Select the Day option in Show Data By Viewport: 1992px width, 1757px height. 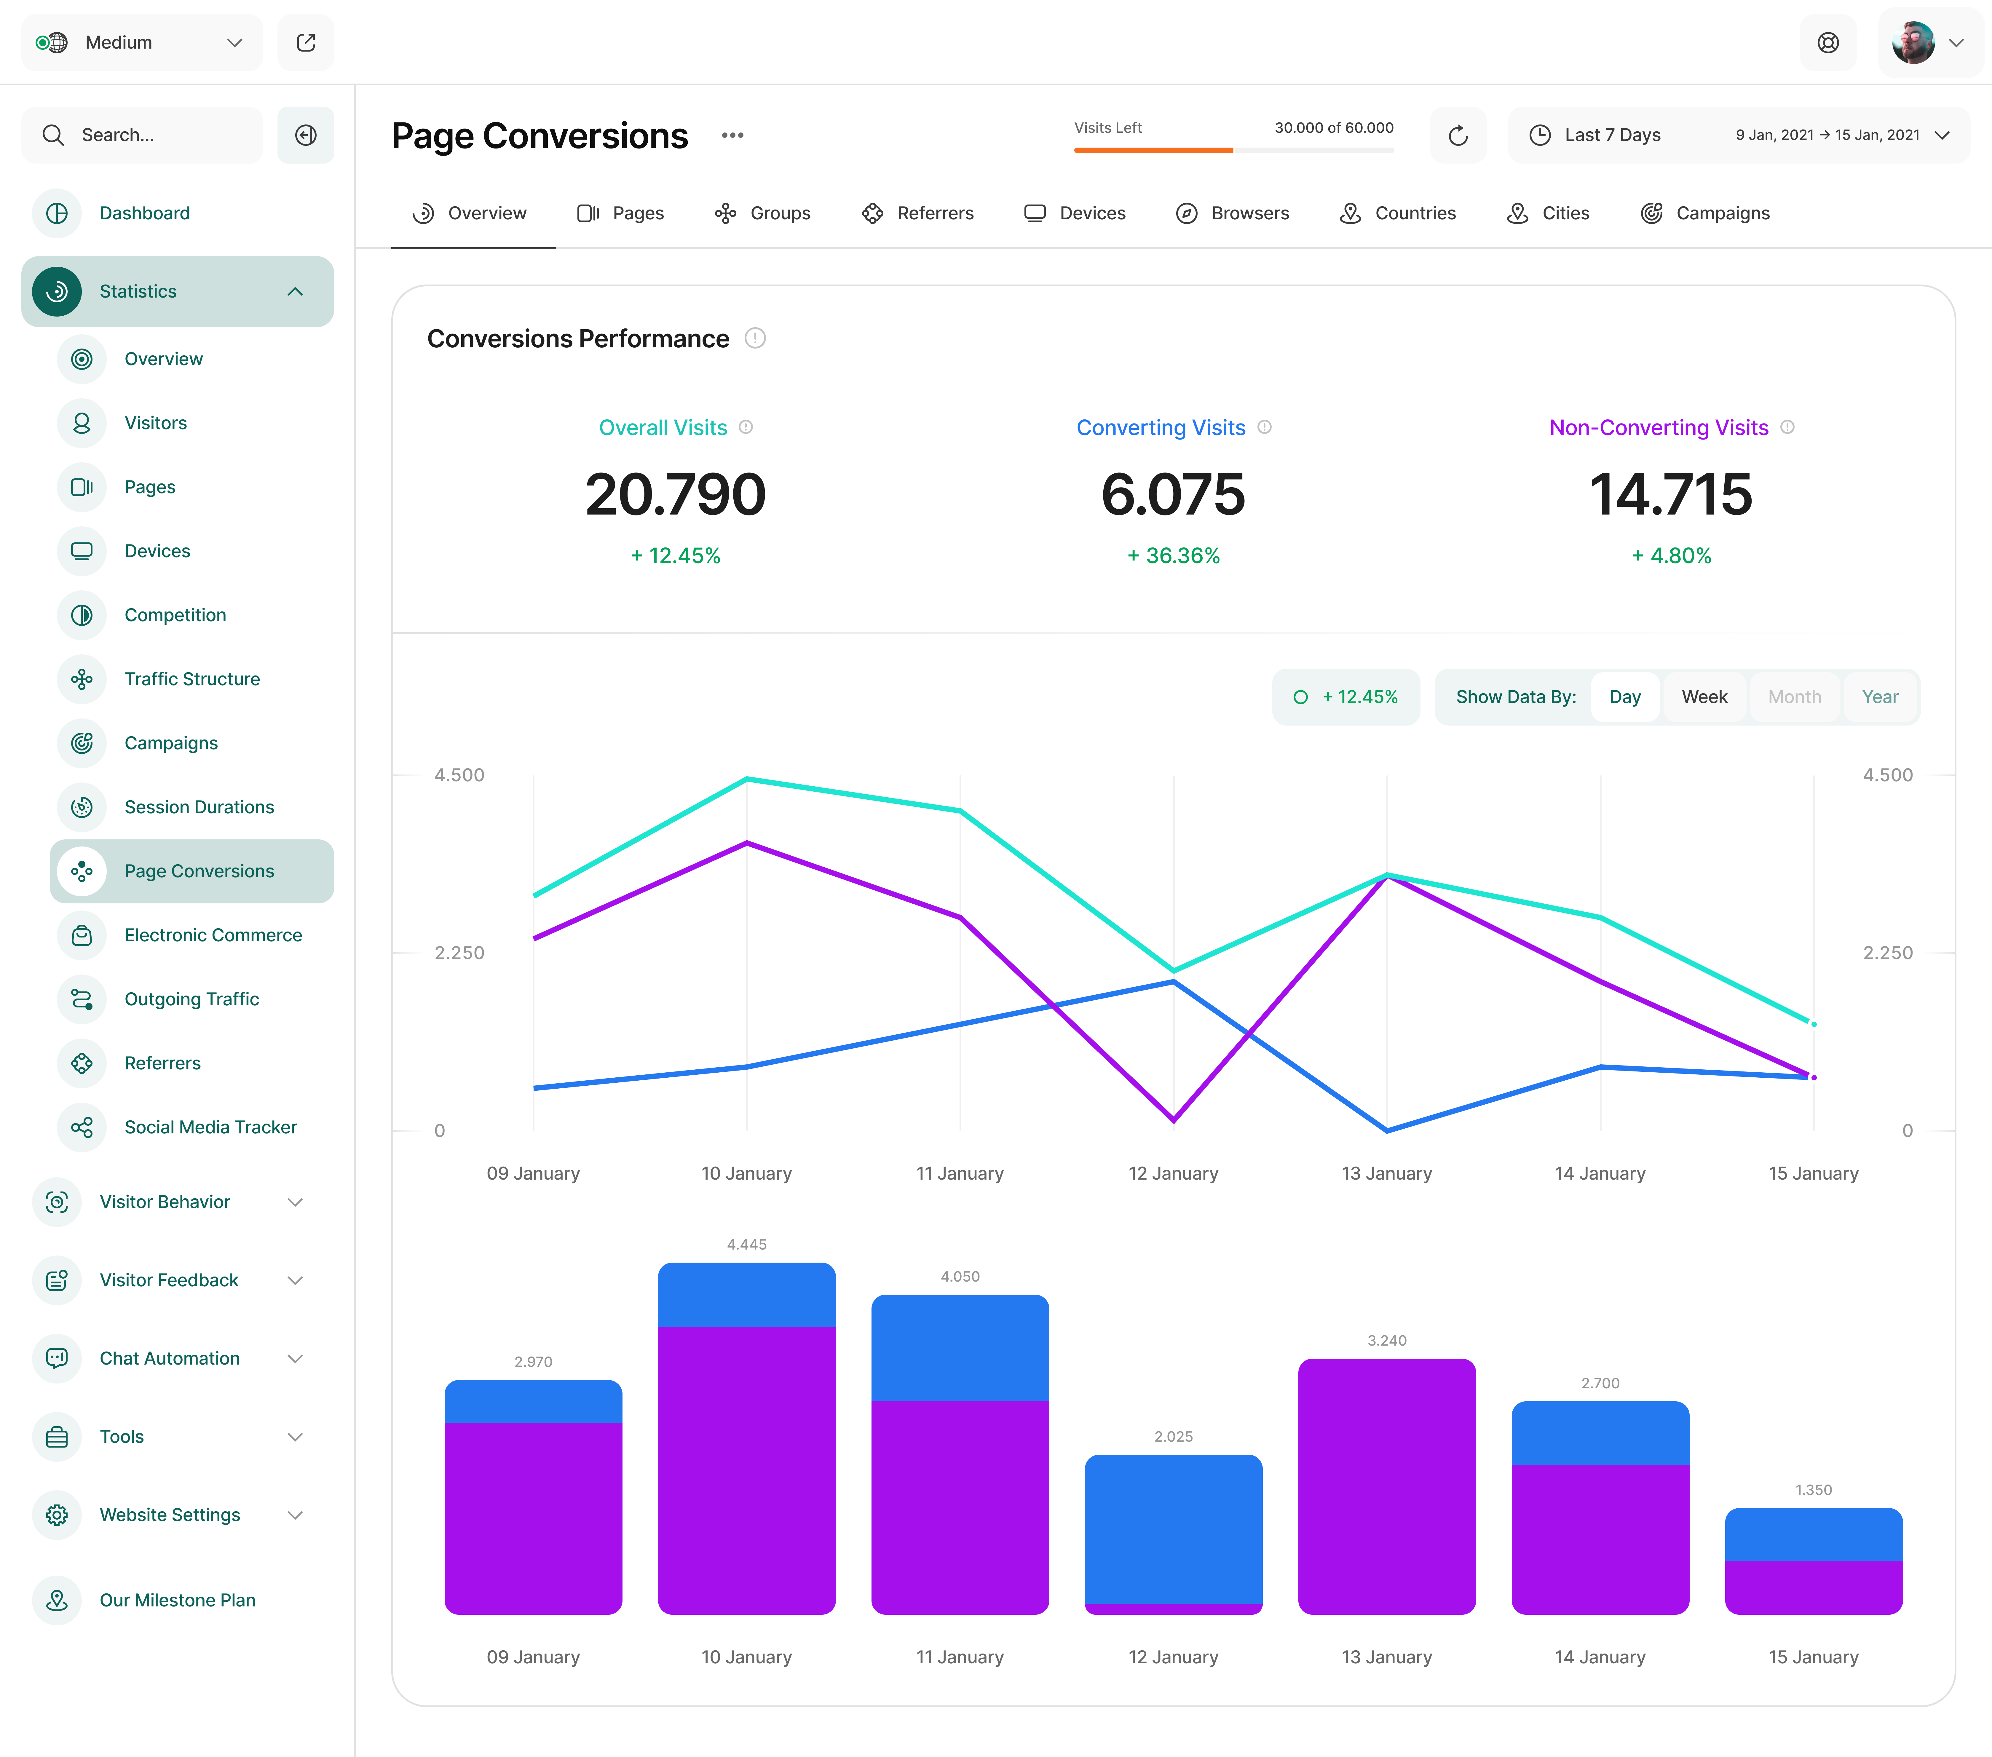pyautogui.click(x=1625, y=697)
